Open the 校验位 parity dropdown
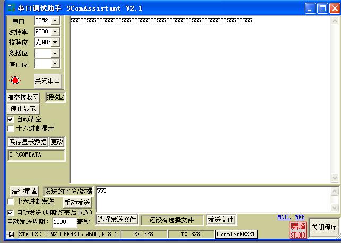The height and width of the screenshot is (243, 341). click(x=55, y=42)
